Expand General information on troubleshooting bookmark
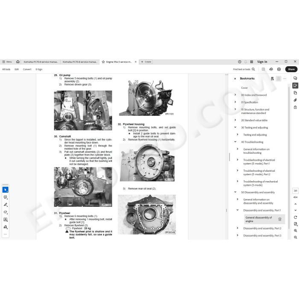Image resolution: width=299 pixels, height=299 pixels. [237, 149]
